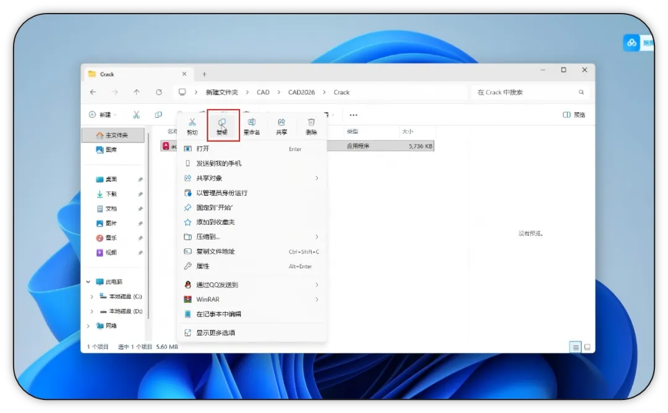Open a new tab with the plus button
The width and height of the screenshot is (668, 413).
click(205, 74)
